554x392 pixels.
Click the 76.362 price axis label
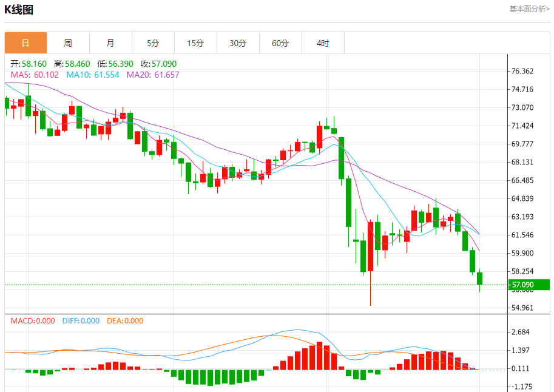[x=522, y=71]
